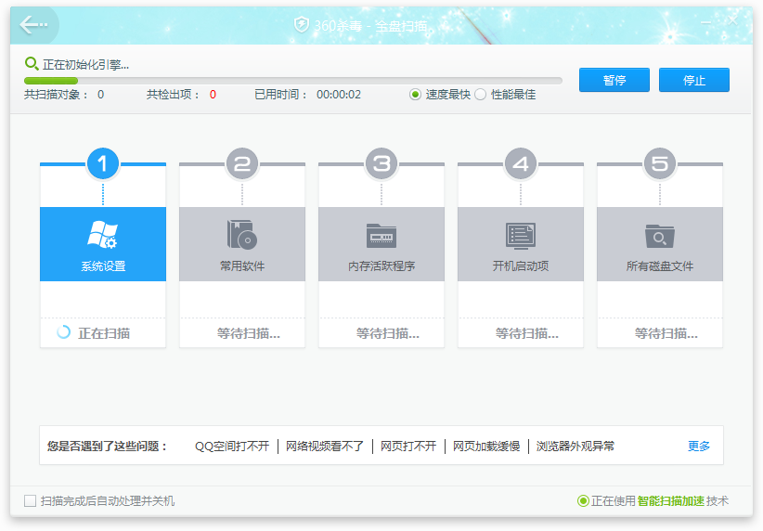Screen dimensions: 763x531
Task: Select the 速度最快 radio option
Action: tap(416, 95)
